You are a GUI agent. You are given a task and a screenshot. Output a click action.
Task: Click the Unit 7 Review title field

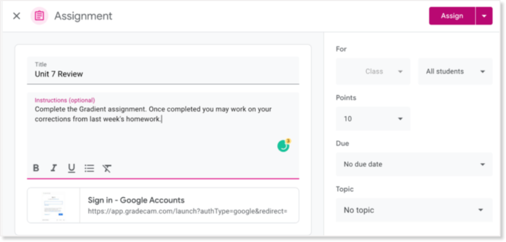(163, 74)
